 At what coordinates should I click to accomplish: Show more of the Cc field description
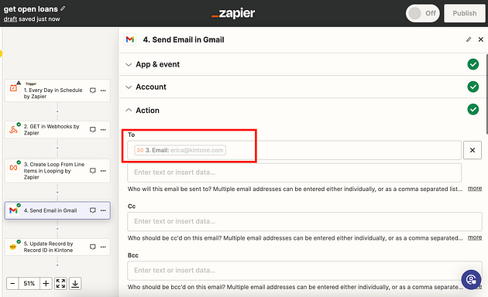click(475, 237)
